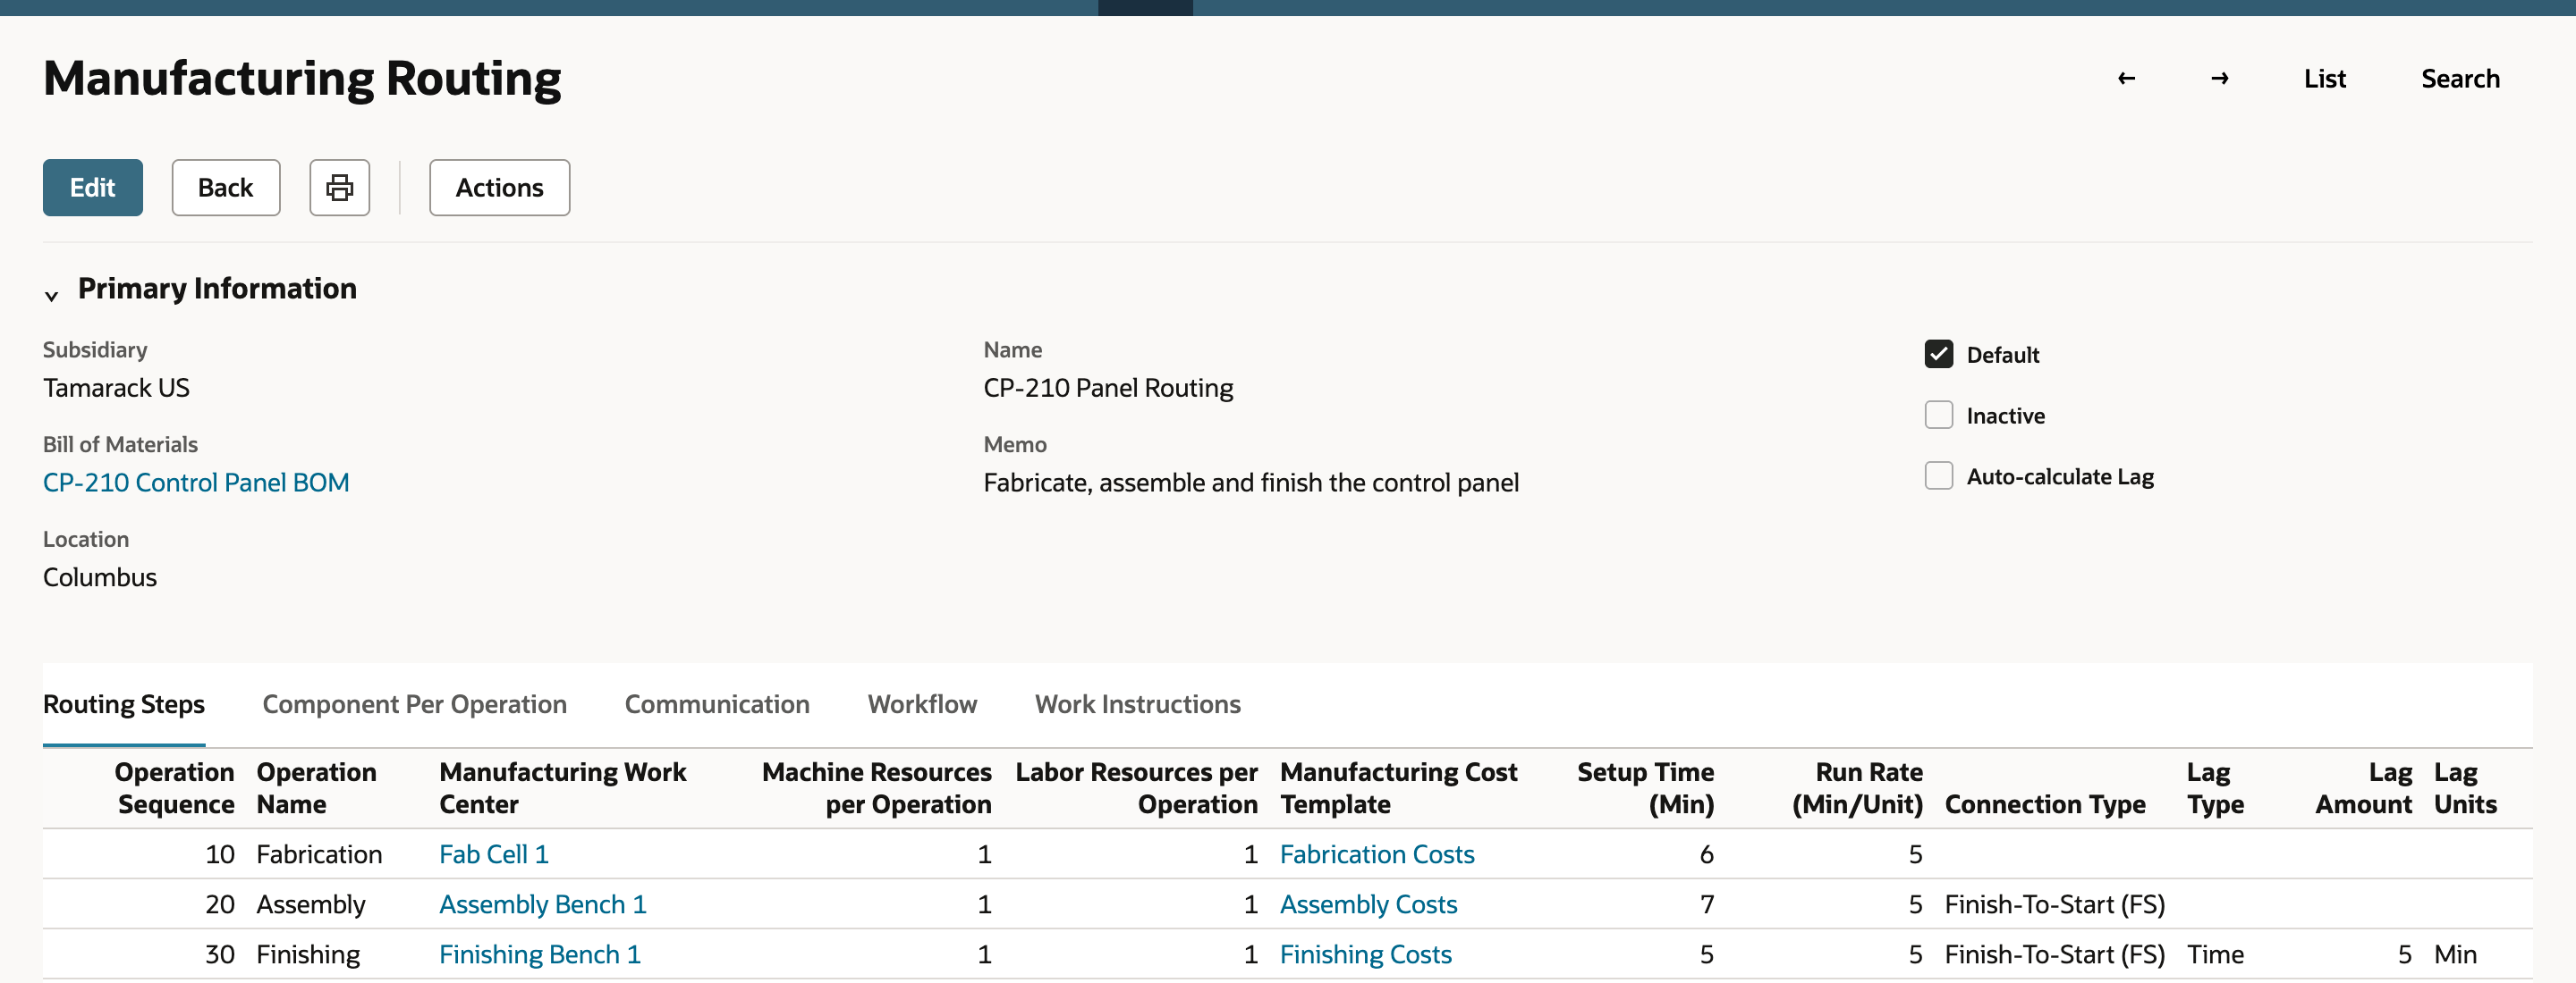The height and width of the screenshot is (983, 2576).
Task: Click Finish-To-Start (FS) in Assembly row
Action: point(2054,904)
